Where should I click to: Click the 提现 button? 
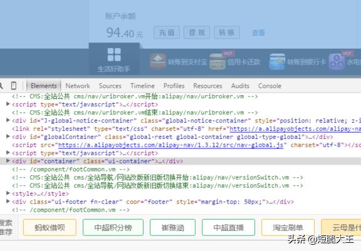(x=197, y=33)
